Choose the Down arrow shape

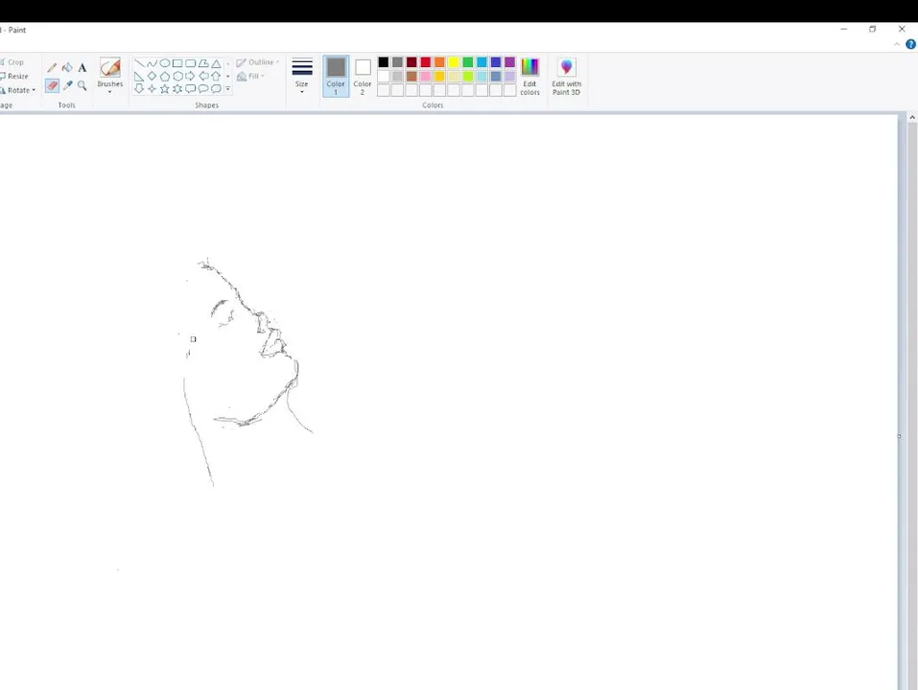(x=139, y=89)
